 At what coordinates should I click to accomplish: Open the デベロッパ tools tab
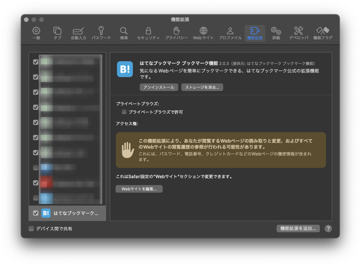(298, 33)
